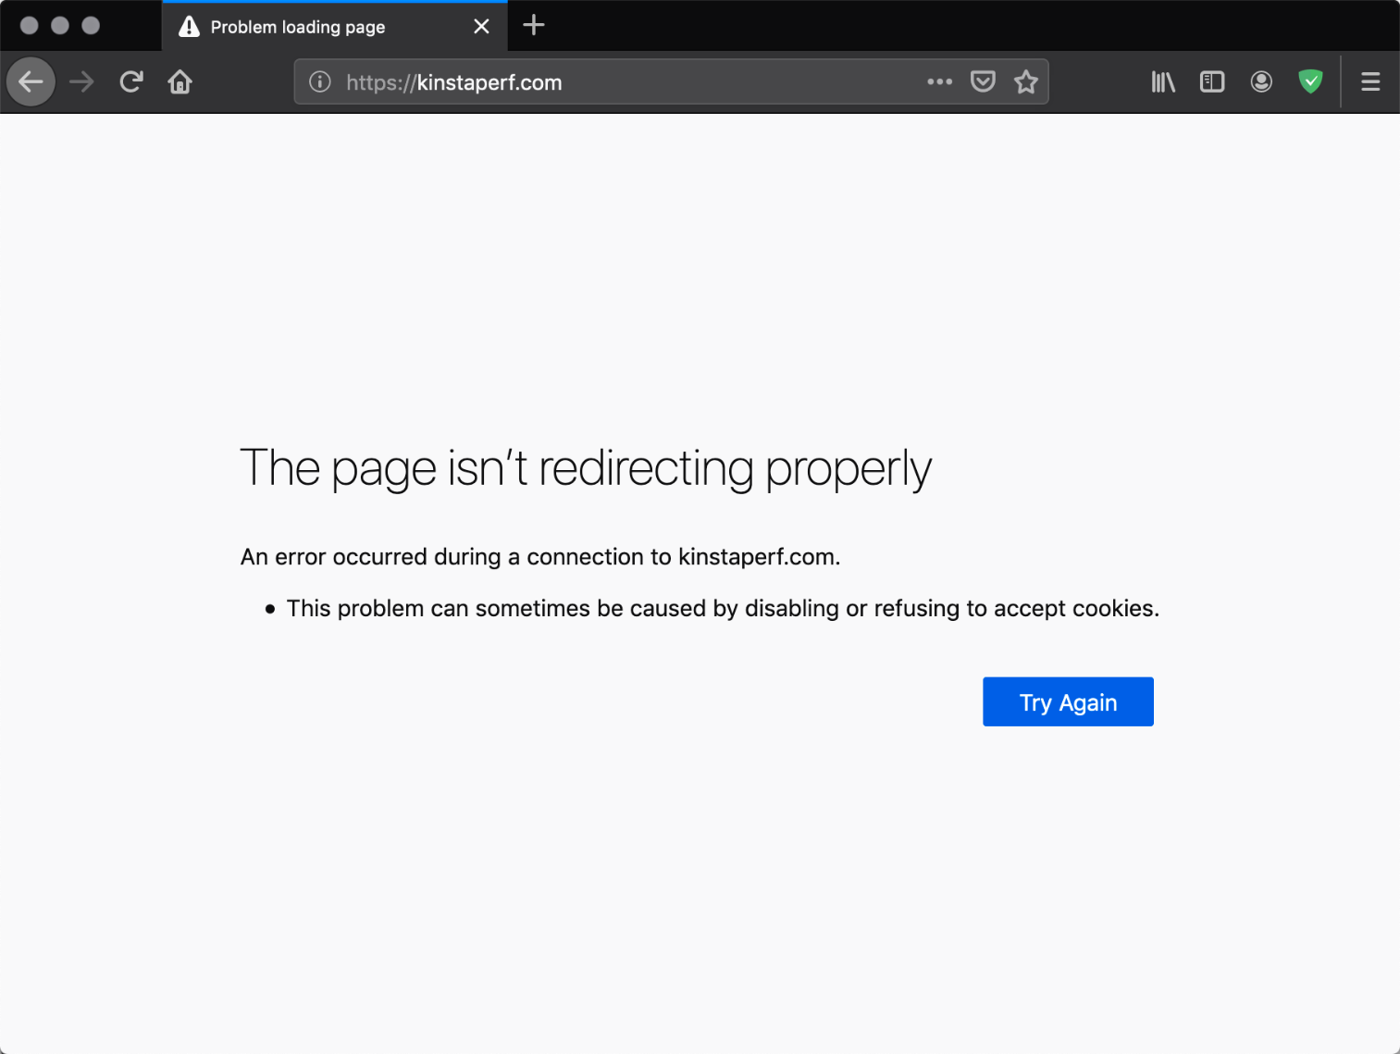Open the Library panel
Screen dimensions: 1400x1054
tap(1162, 81)
